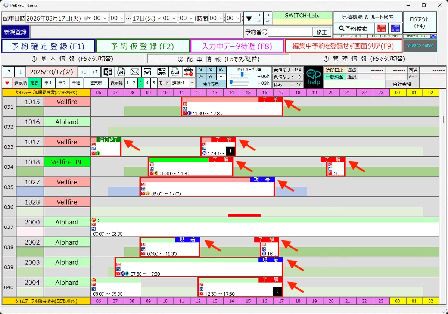Open the dispatch date calendar dropdown
This screenshot has height=314, width=448.
click(x=88, y=18)
